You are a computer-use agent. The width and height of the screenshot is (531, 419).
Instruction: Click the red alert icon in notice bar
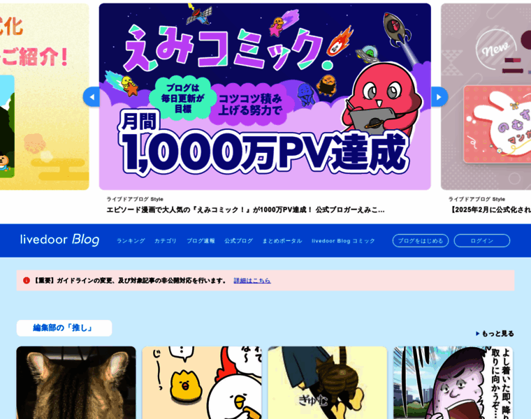click(x=27, y=281)
